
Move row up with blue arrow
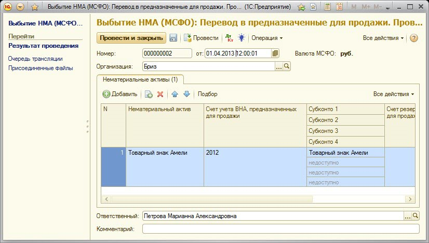click(x=175, y=94)
